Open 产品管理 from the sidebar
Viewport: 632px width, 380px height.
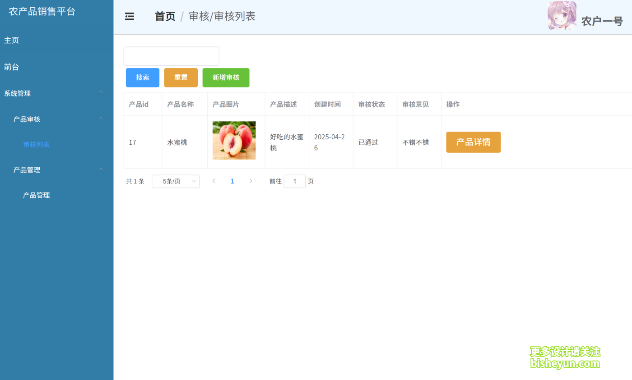coord(36,195)
